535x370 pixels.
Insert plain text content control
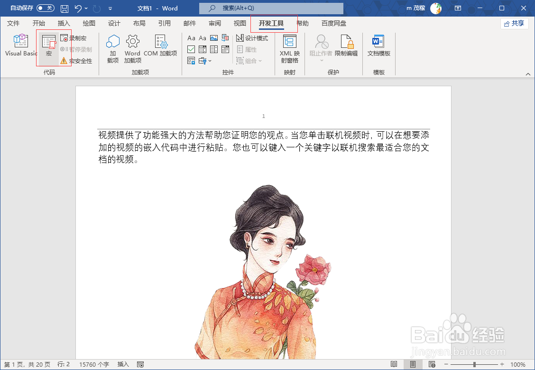pyautogui.click(x=203, y=38)
